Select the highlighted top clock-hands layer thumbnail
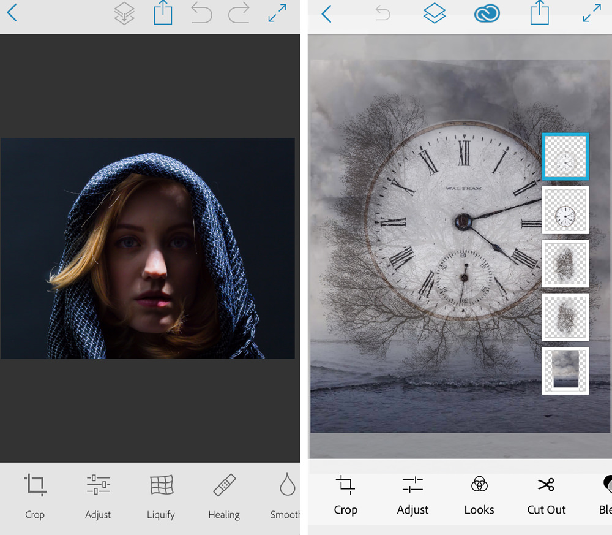Viewport: 612px width, 535px height. click(x=565, y=157)
